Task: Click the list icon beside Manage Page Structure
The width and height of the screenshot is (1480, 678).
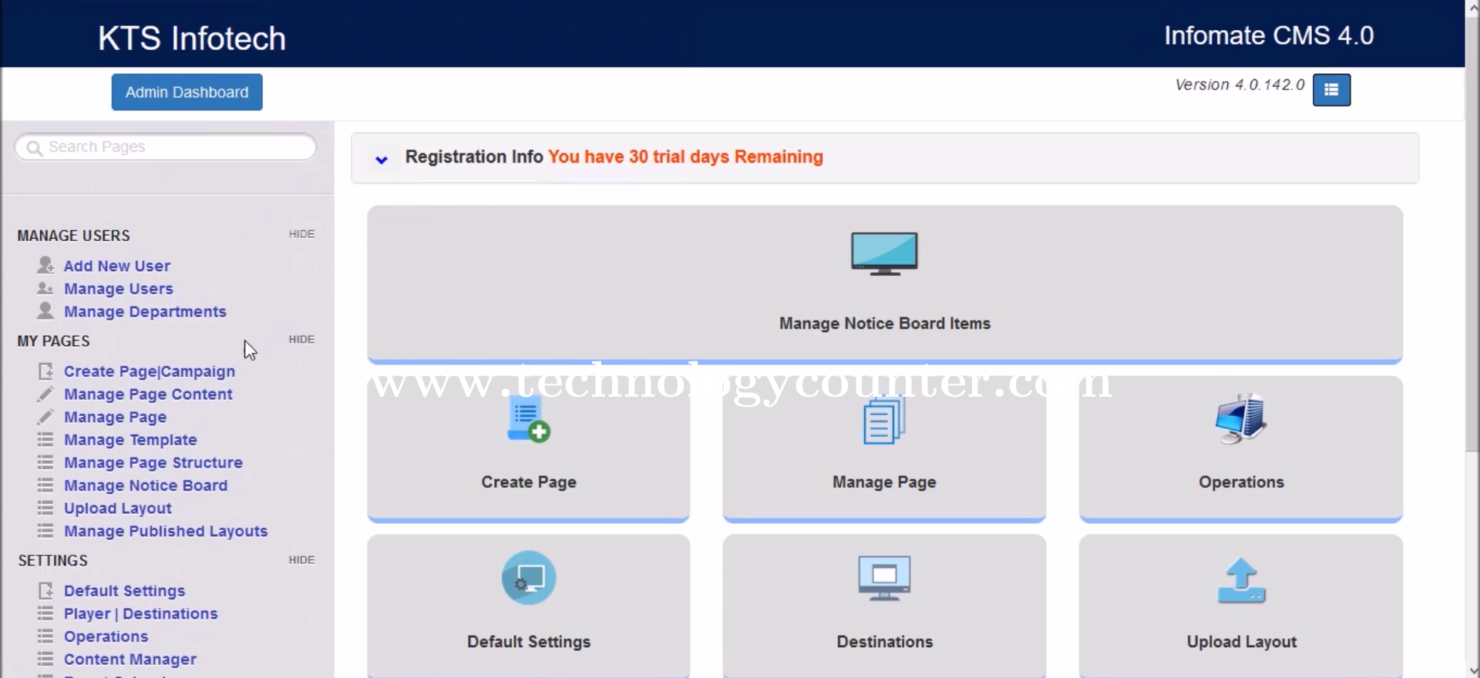Action: [45, 462]
